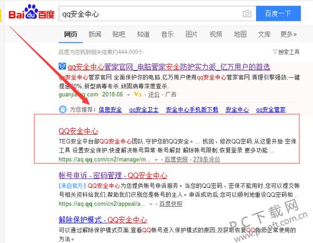Click the result count text 约444,000个
The height and width of the screenshot is (243, 313).
click(x=127, y=52)
